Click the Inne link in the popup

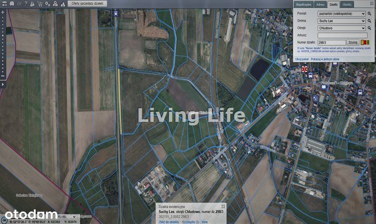pos(204,222)
